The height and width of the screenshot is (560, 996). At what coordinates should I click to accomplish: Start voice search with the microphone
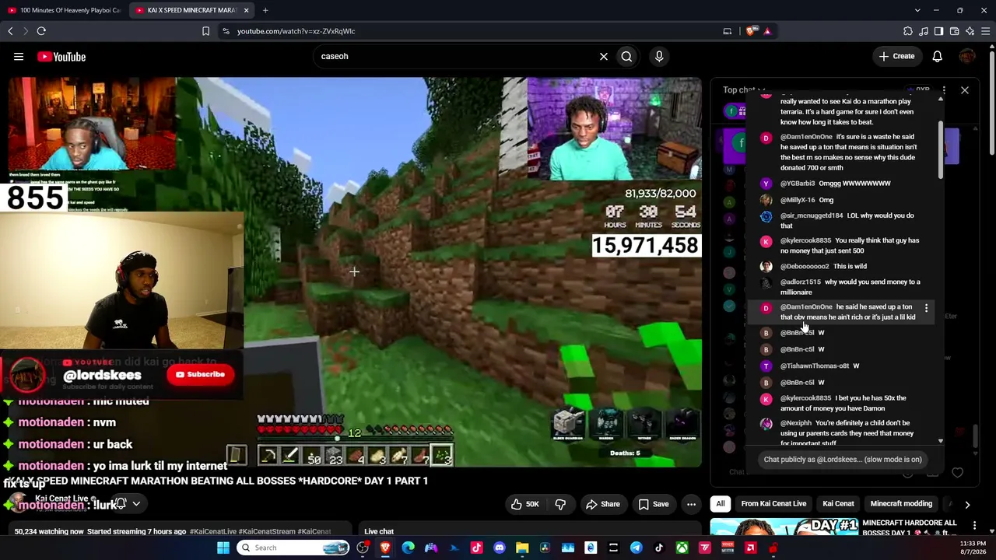(659, 56)
